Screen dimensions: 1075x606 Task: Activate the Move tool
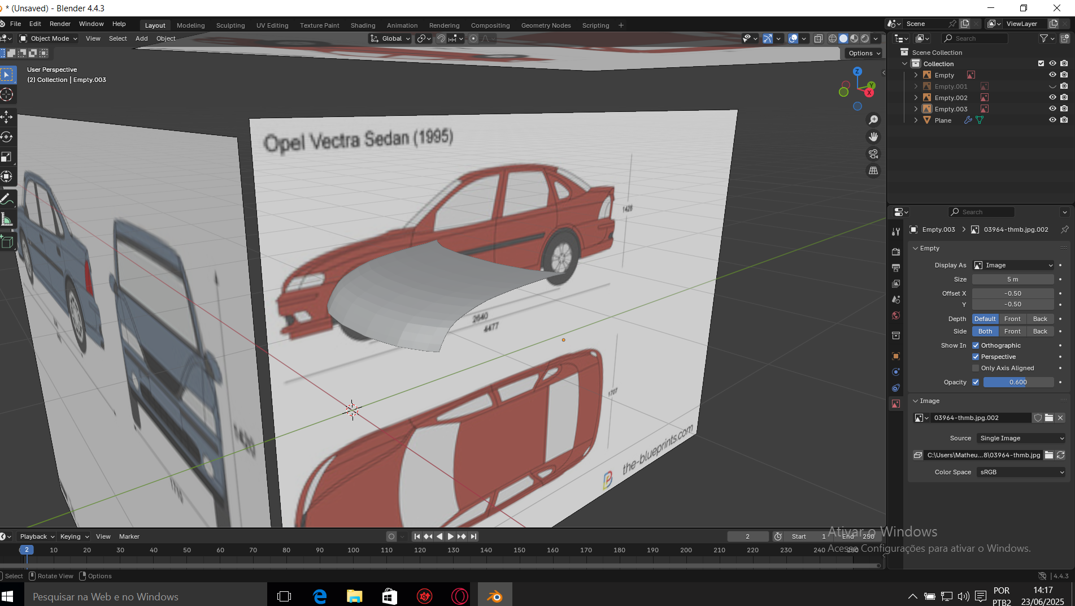[7, 117]
